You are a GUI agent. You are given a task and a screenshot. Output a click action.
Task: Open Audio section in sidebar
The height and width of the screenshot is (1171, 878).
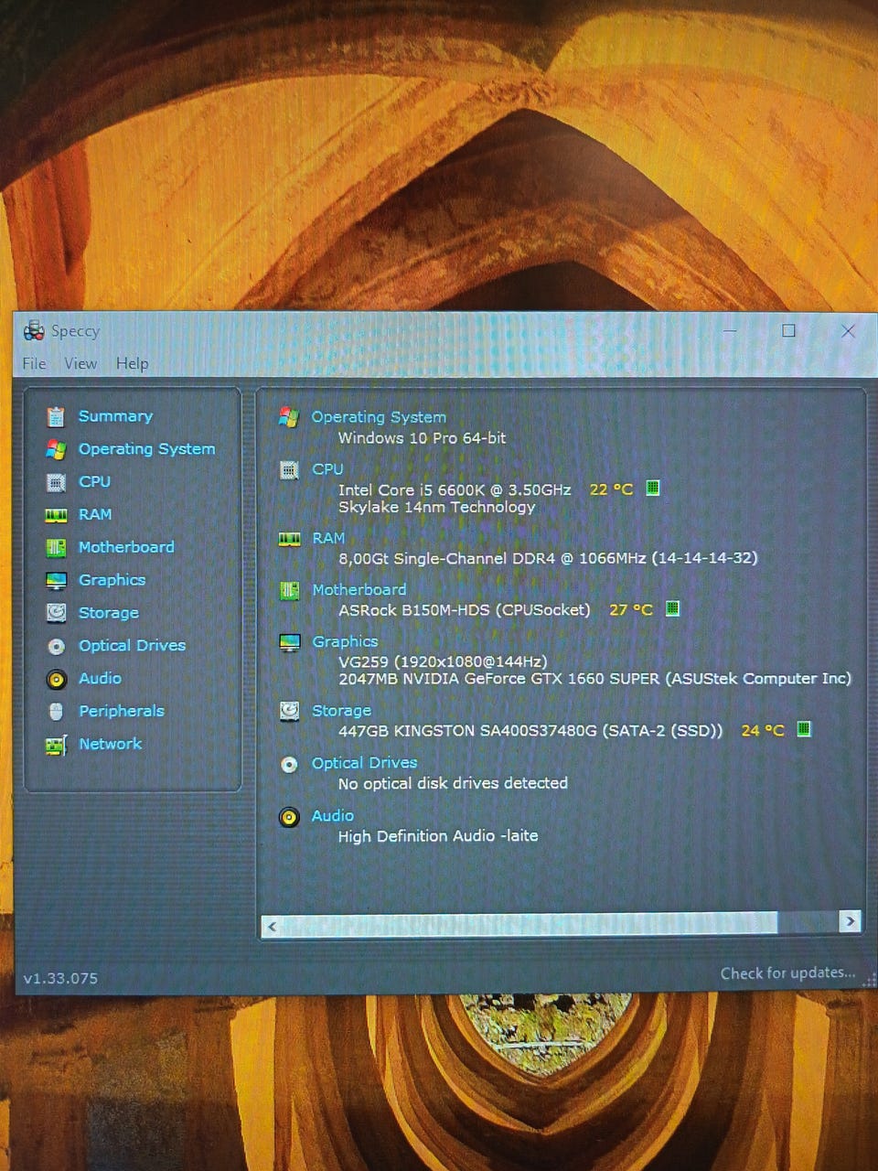point(100,679)
